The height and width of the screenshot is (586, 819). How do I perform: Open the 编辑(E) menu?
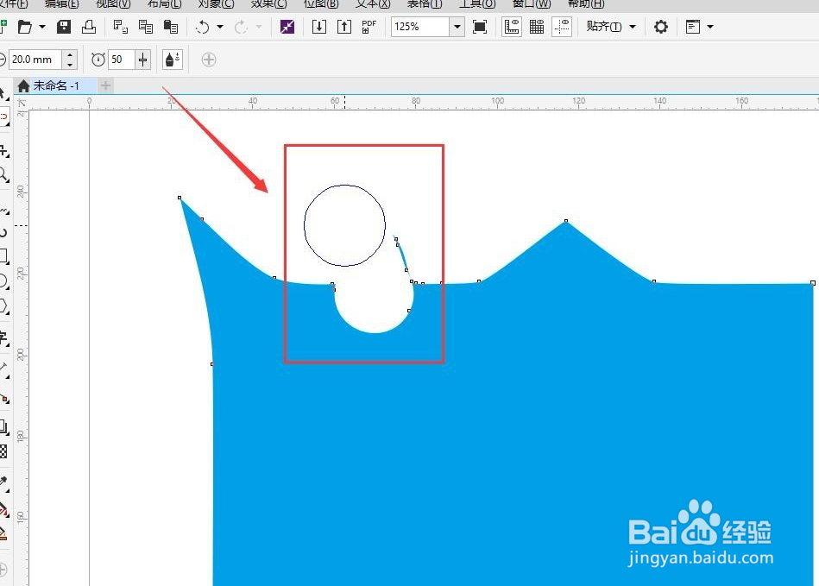pyautogui.click(x=61, y=3)
